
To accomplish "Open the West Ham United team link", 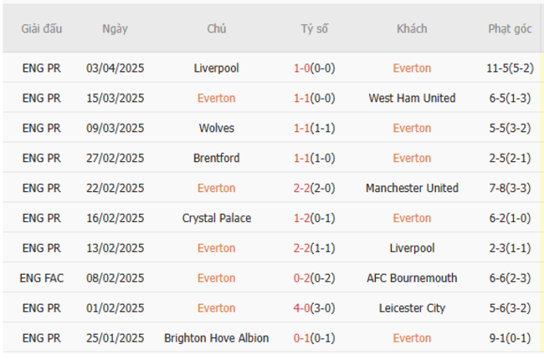I will (x=412, y=99).
